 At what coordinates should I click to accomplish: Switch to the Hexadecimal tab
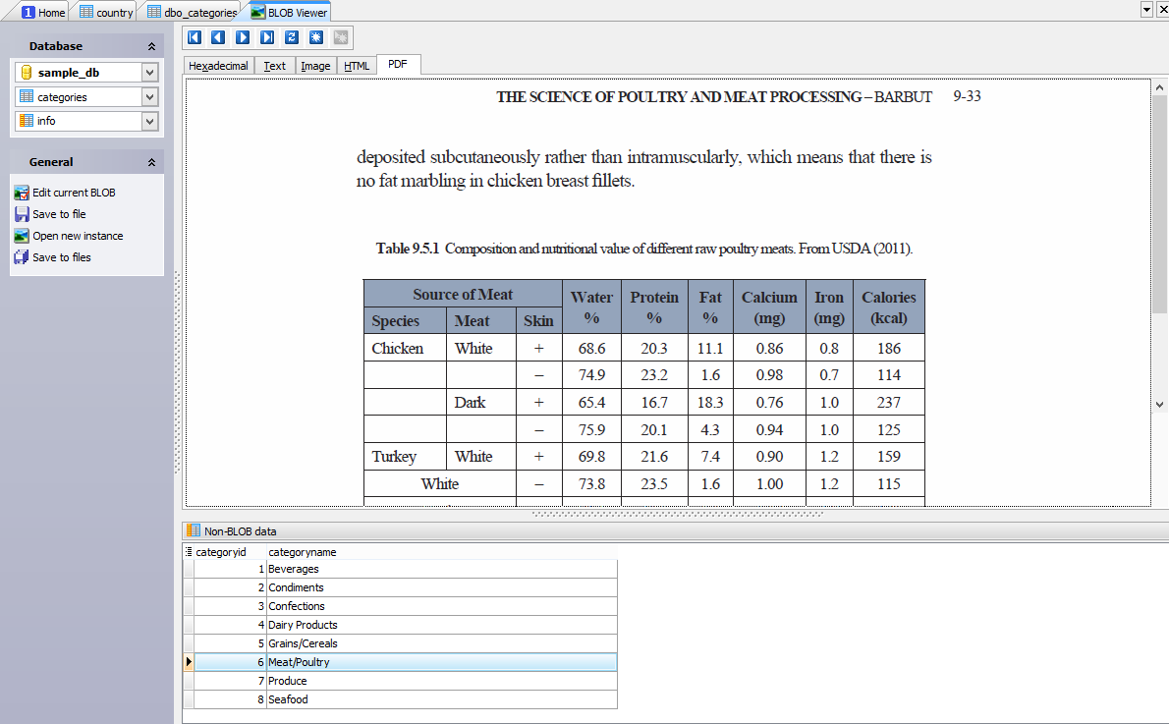click(x=218, y=66)
